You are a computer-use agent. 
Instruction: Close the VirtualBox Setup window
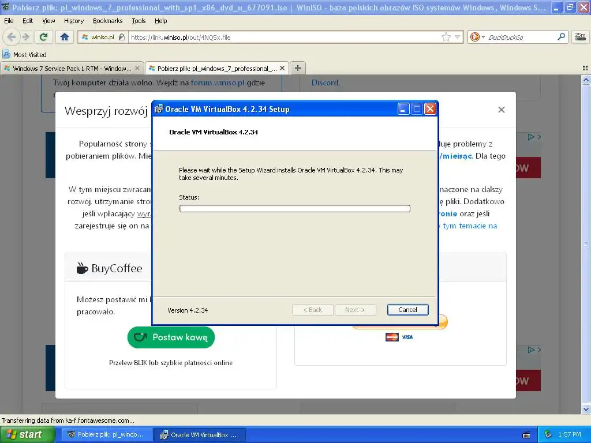430,109
